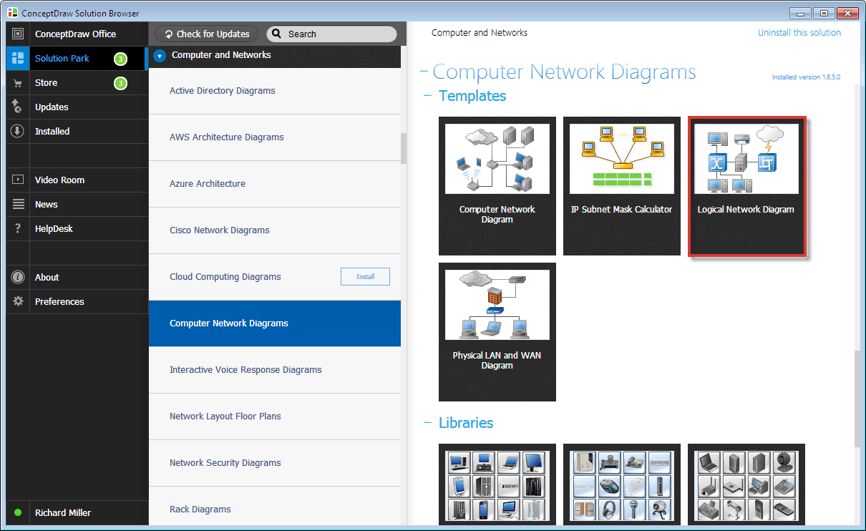Show Installed solutions

coord(77,131)
